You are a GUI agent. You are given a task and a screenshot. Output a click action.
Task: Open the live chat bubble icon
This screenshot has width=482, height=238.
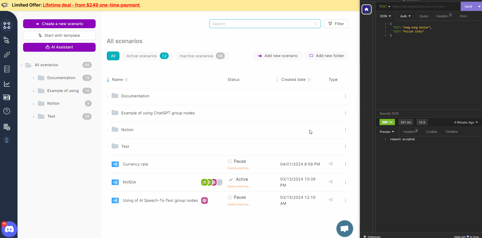point(345,228)
